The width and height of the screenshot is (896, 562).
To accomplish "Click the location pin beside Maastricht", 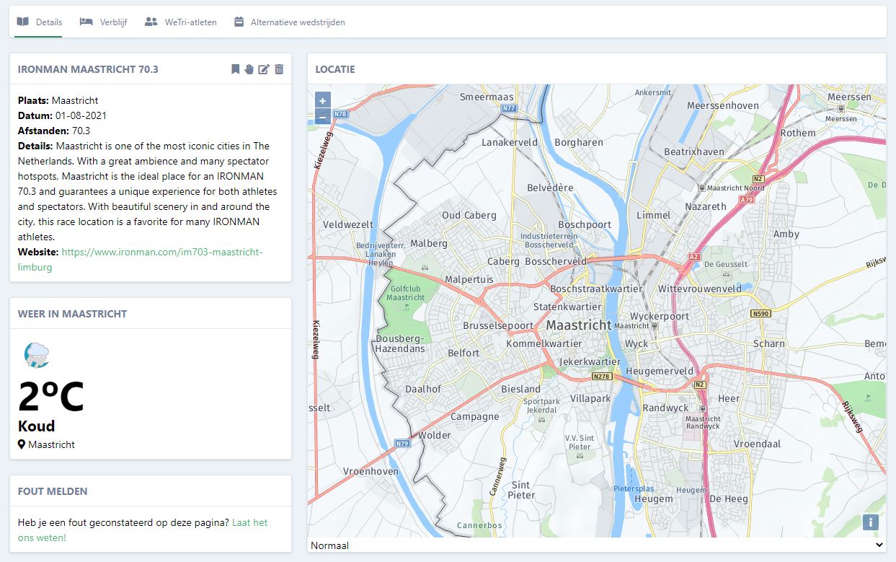I will (x=22, y=444).
